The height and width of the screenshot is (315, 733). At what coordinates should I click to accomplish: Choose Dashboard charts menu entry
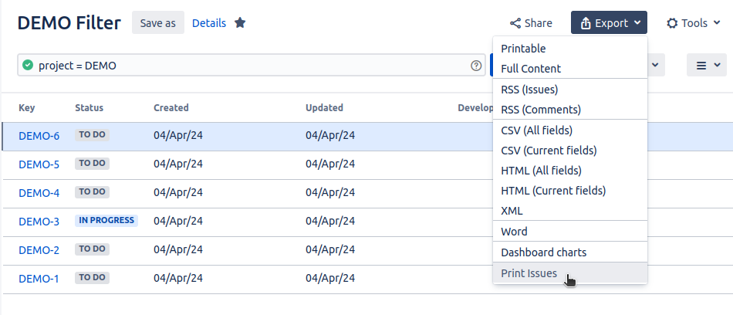click(x=544, y=252)
